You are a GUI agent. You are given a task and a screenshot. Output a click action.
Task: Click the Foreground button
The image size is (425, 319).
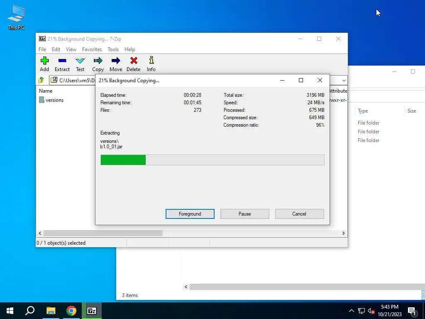pos(190,214)
